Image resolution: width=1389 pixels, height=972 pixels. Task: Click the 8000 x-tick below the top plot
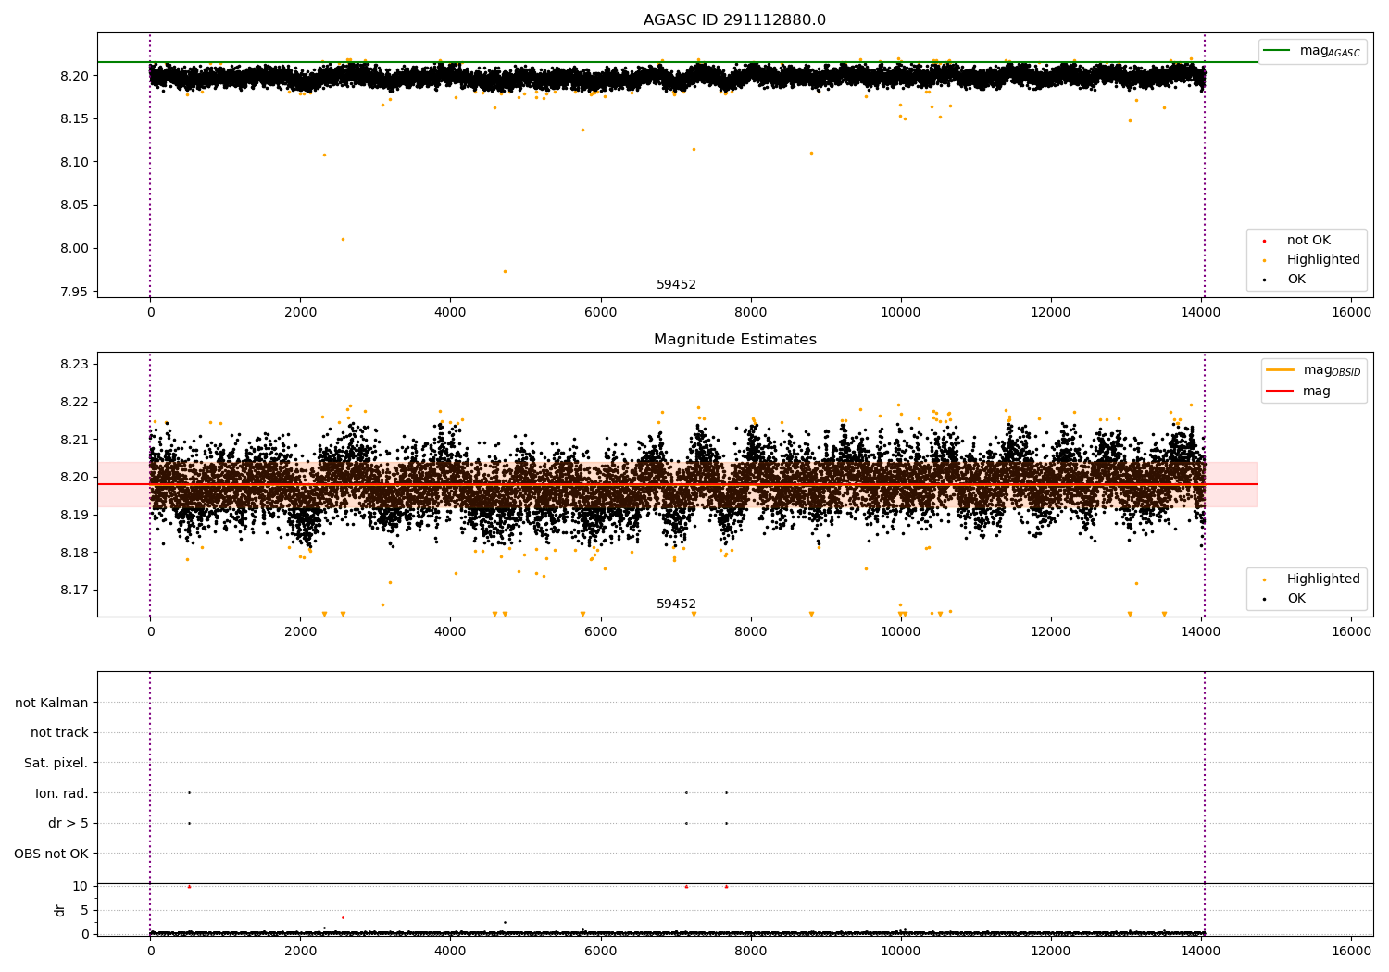(x=750, y=313)
